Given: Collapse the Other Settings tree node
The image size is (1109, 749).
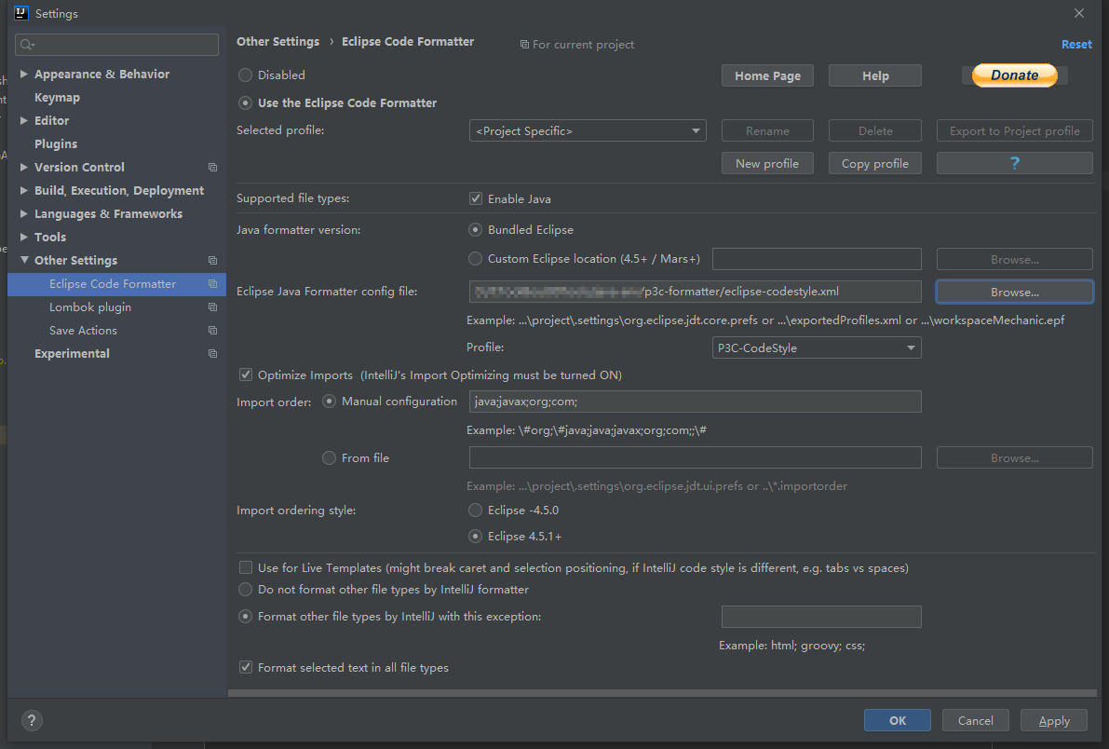Looking at the screenshot, I should (24, 260).
